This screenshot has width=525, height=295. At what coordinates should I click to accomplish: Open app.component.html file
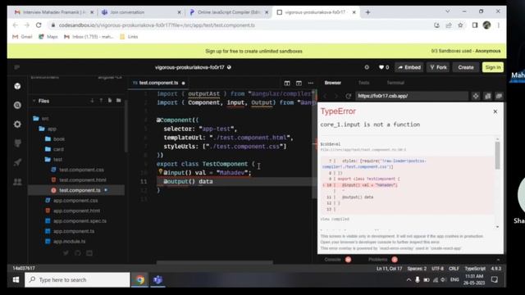[72, 211]
